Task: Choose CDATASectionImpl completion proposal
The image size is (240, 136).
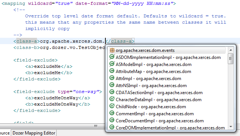Action: pos(167,93)
